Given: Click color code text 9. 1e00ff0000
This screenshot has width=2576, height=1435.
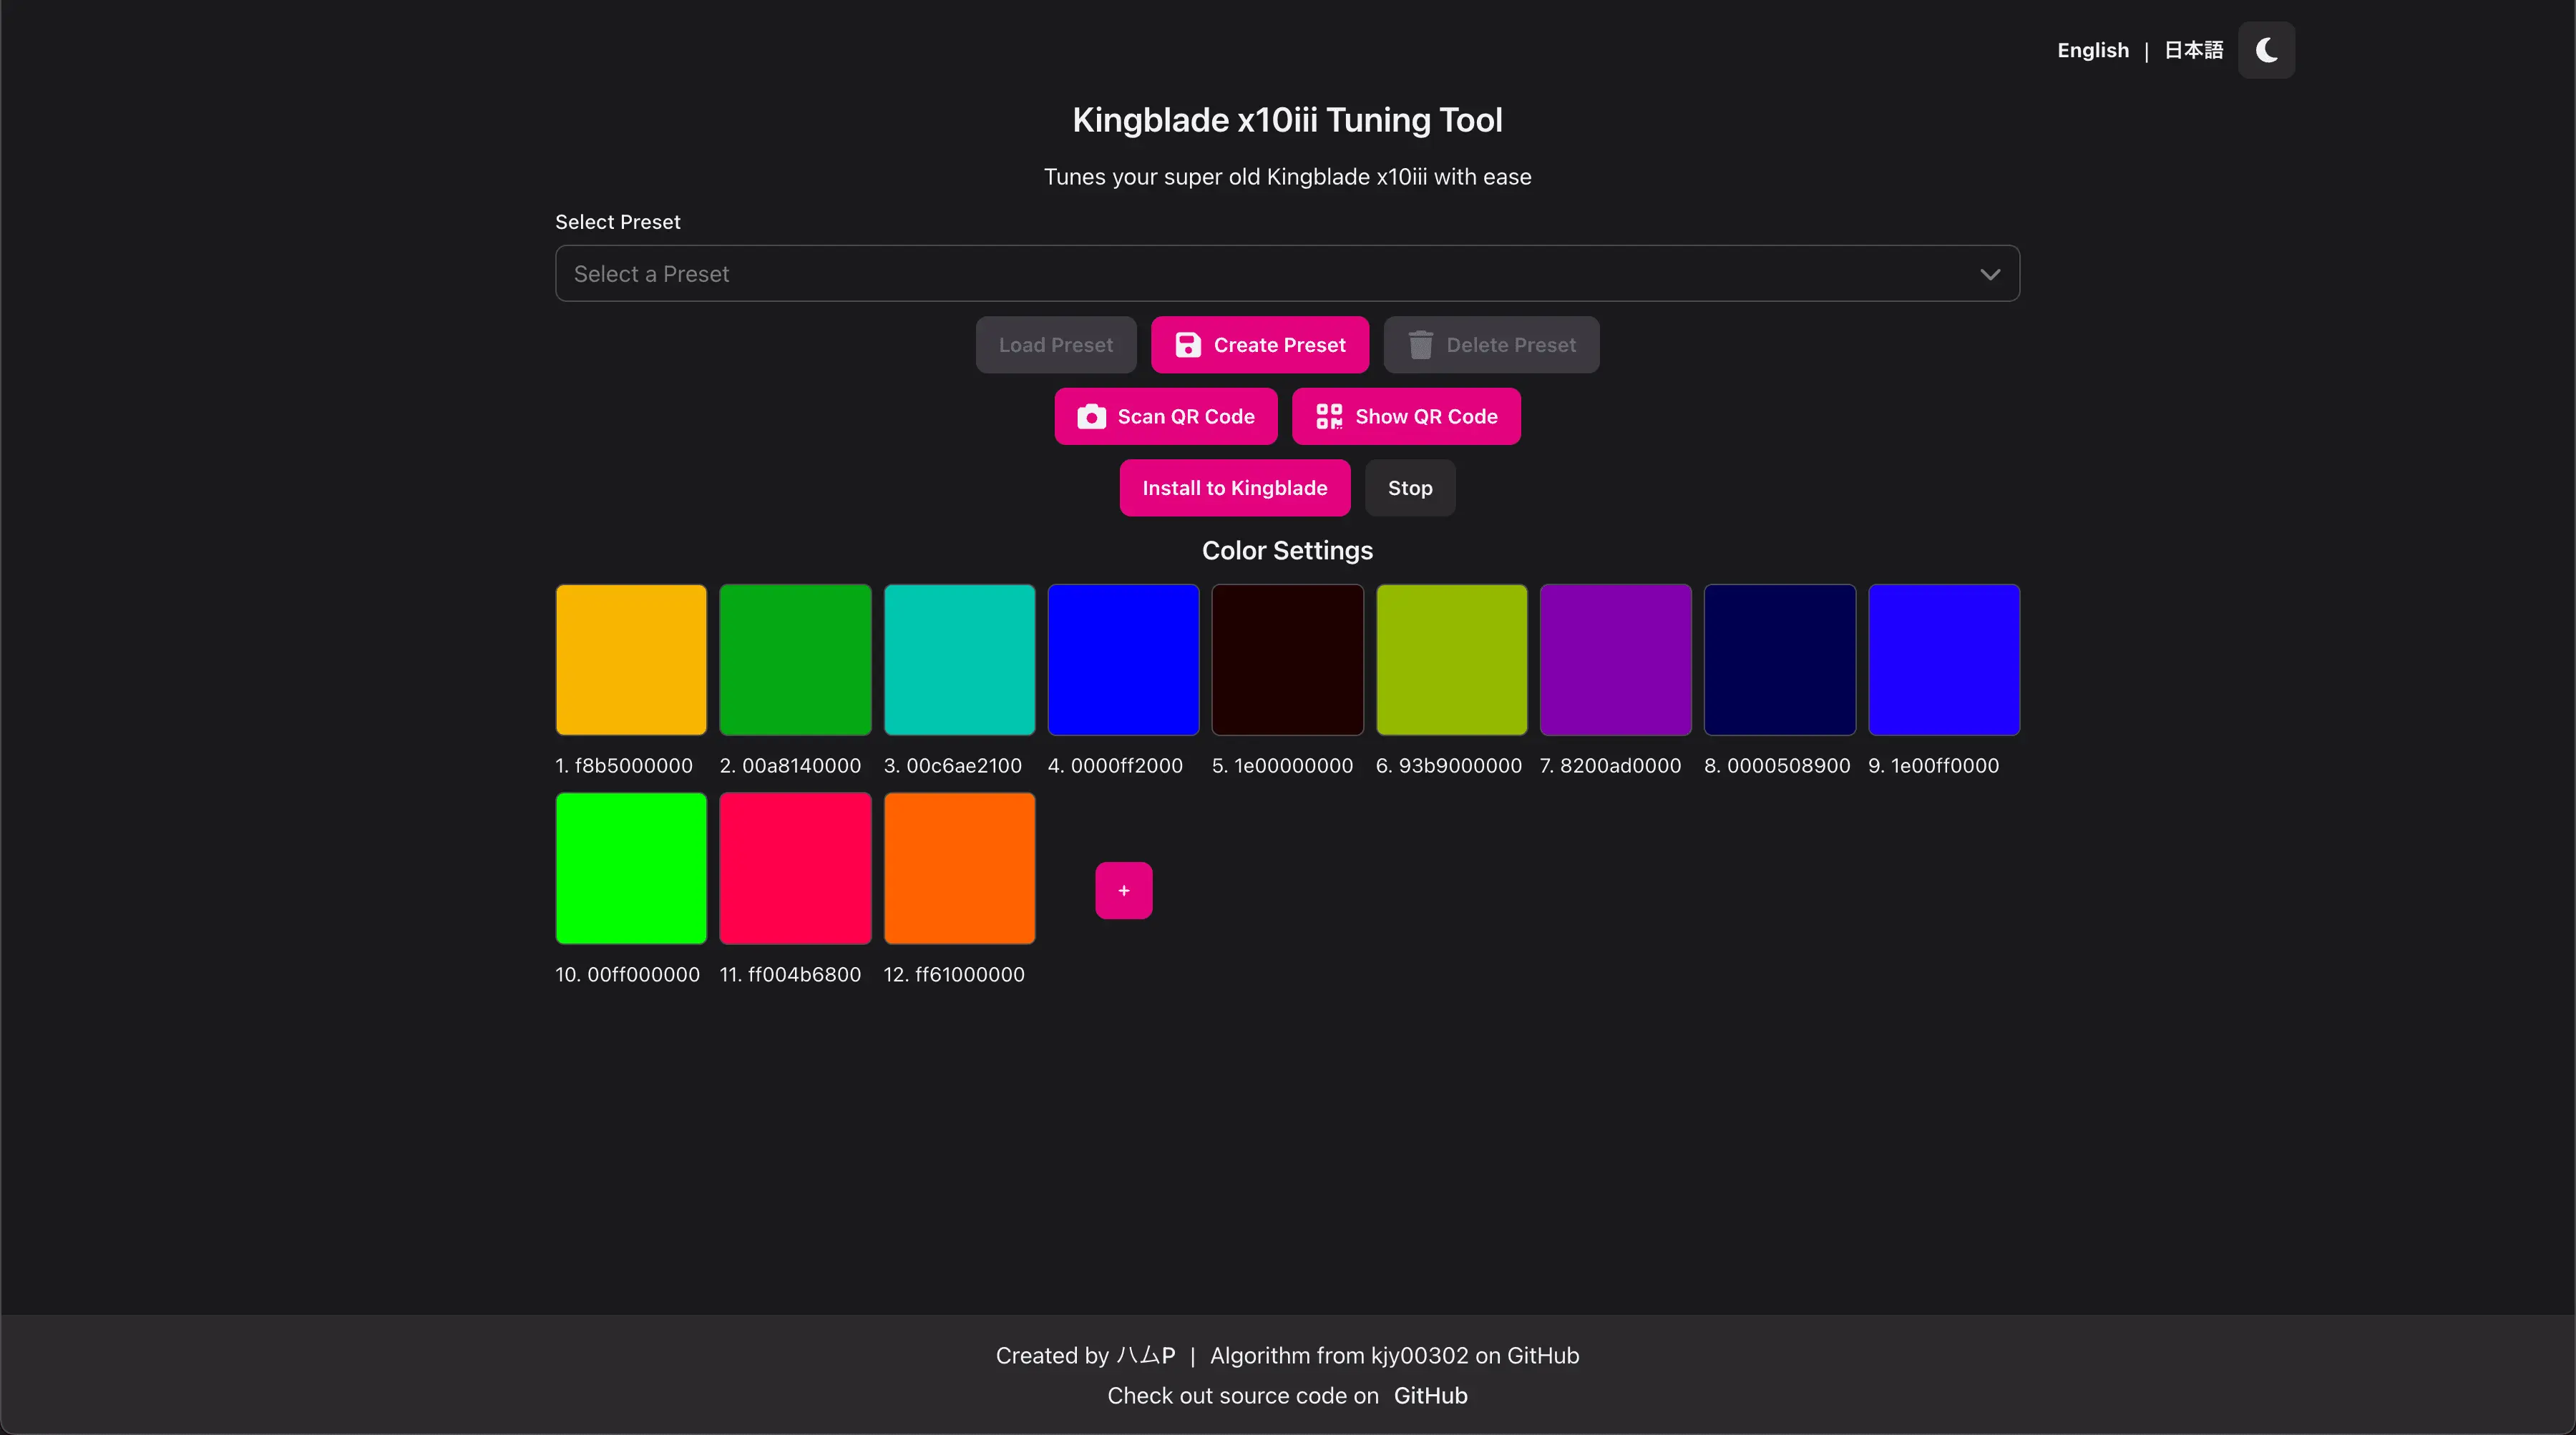Looking at the screenshot, I should pos(1933,766).
